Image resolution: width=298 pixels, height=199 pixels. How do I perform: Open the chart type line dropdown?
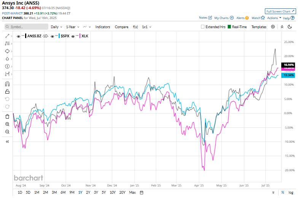tap(87, 27)
